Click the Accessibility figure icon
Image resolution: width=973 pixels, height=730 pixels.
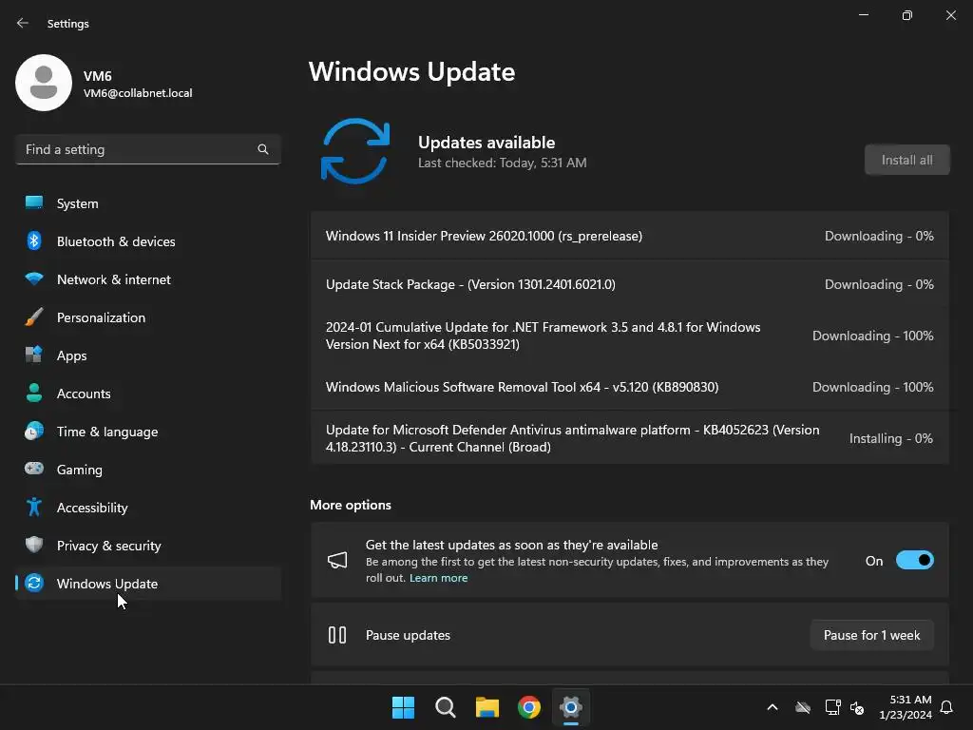(x=34, y=507)
